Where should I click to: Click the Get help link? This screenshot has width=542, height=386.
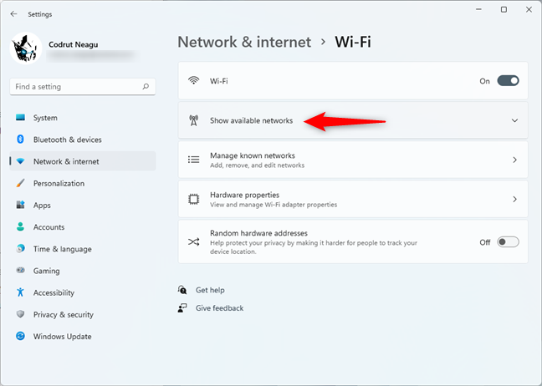pos(210,290)
